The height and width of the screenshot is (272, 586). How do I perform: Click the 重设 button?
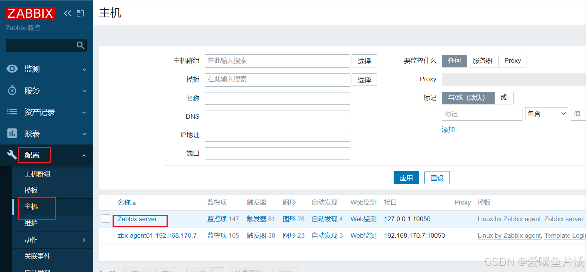click(x=437, y=178)
